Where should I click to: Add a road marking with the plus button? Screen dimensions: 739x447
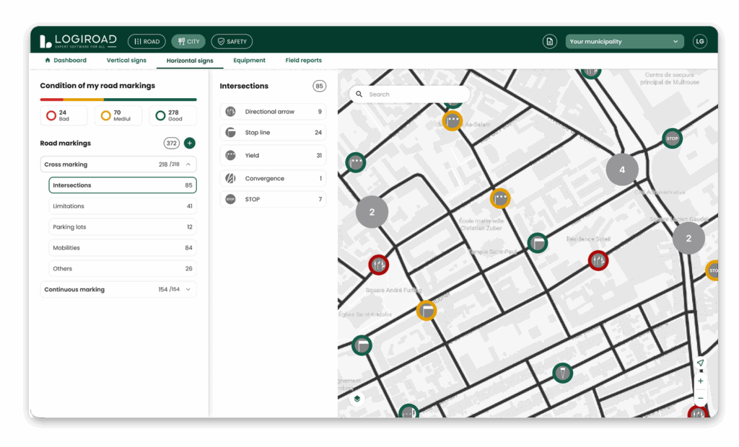(190, 143)
